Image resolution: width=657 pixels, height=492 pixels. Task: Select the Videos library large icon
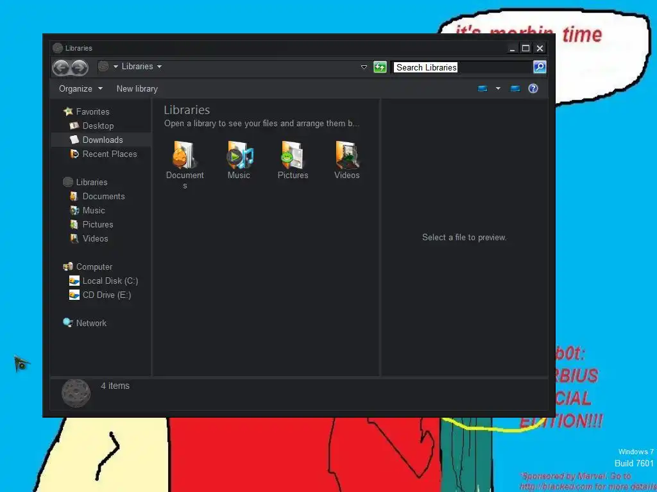click(x=346, y=155)
